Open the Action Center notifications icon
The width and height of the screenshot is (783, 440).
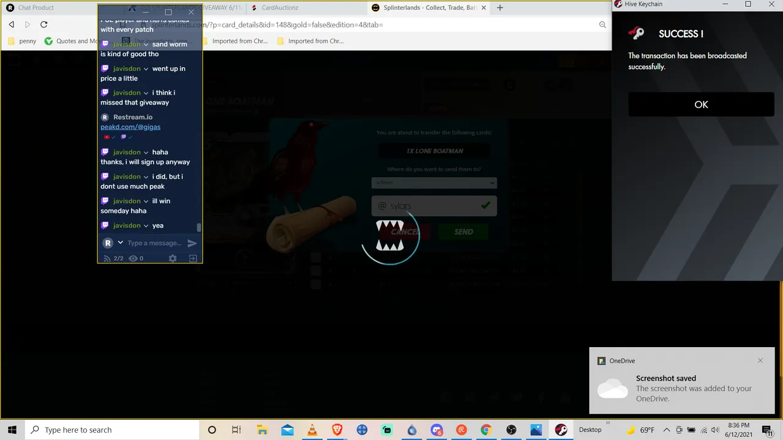766,430
